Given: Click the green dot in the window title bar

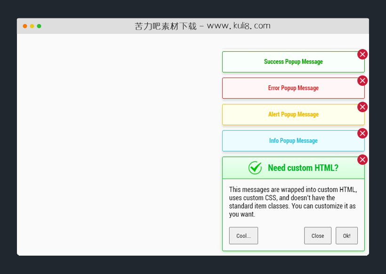Looking at the screenshot, I should [39, 26].
